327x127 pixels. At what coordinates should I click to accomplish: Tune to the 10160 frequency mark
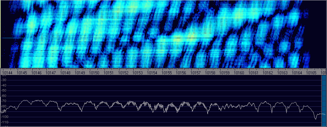(239, 73)
